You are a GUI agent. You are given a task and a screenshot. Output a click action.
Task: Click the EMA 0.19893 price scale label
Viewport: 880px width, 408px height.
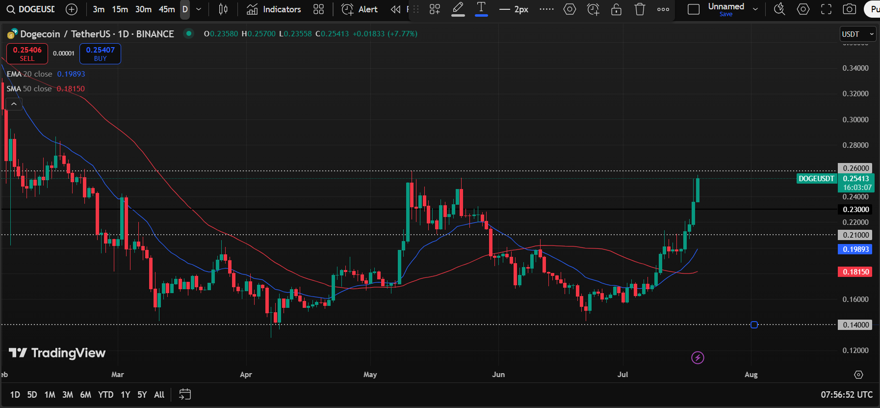point(855,249)
